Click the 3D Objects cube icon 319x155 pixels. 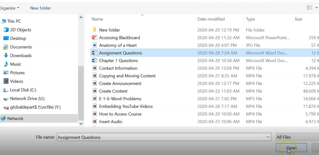(x=6, y=30)
